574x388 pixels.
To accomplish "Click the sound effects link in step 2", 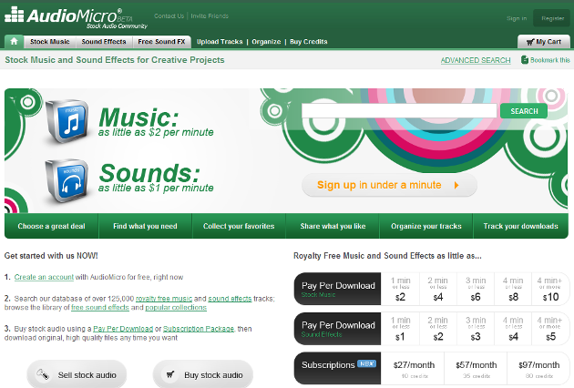I will (230, 299).
